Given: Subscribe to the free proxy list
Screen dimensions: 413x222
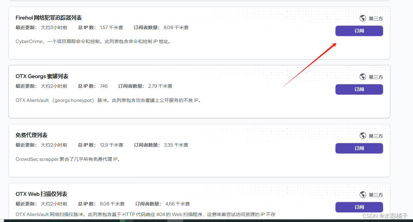Looking at the screenshot, I should tap(359, 148).
